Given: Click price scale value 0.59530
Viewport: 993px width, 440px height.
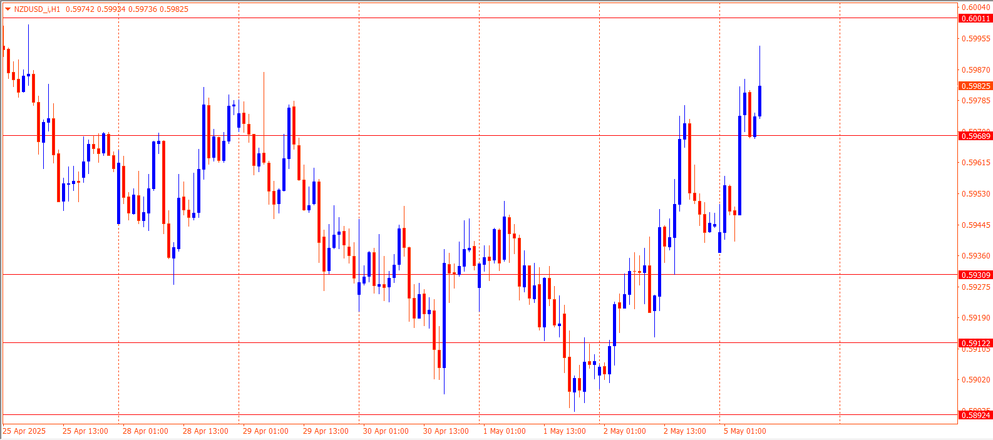Looking at the screenshot, I should [x=976, y=193].
